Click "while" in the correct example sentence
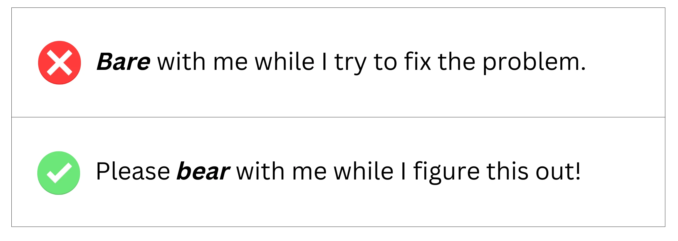This screenshot has width=678, height=241. (x=364, y=171)
